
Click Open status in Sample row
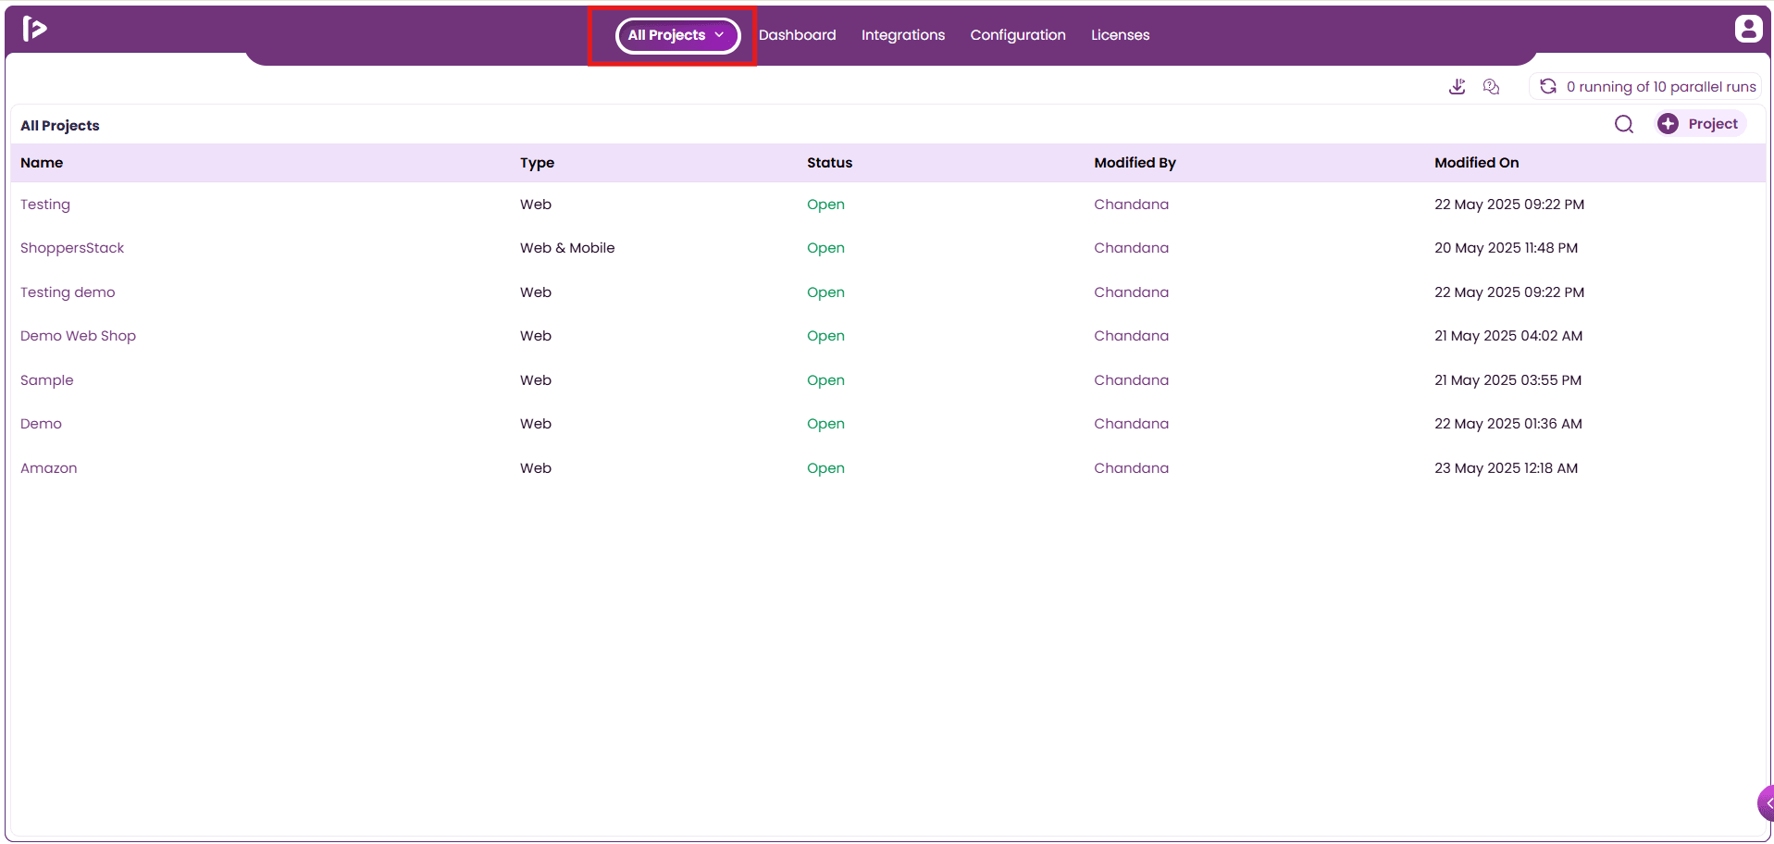pyautogui.click(x=825, y=380)
